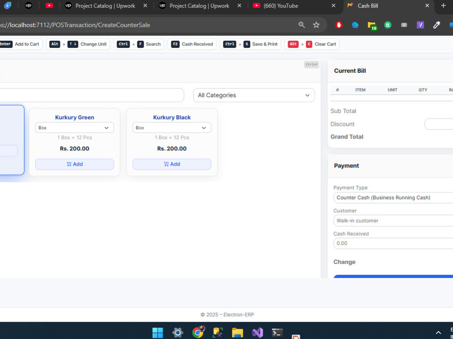Click the Discount input field

tap(439, 124)
